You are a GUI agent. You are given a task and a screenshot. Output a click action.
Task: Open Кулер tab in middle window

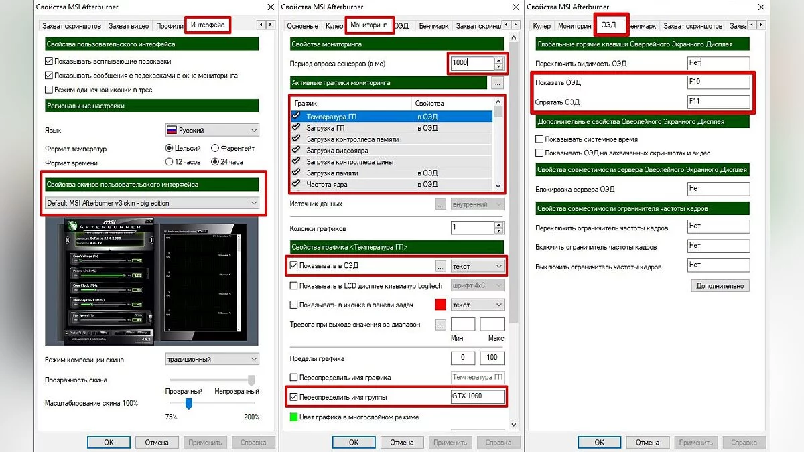(x=334, y=26)
